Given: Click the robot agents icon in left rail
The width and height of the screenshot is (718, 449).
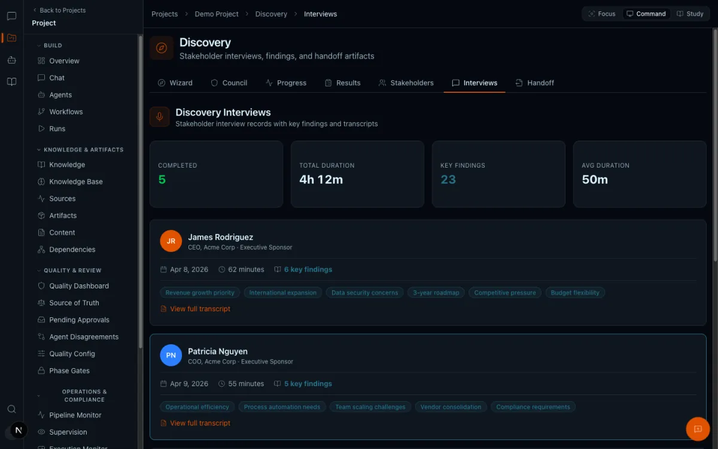Looking at the screenshot, I should [11, 60].
